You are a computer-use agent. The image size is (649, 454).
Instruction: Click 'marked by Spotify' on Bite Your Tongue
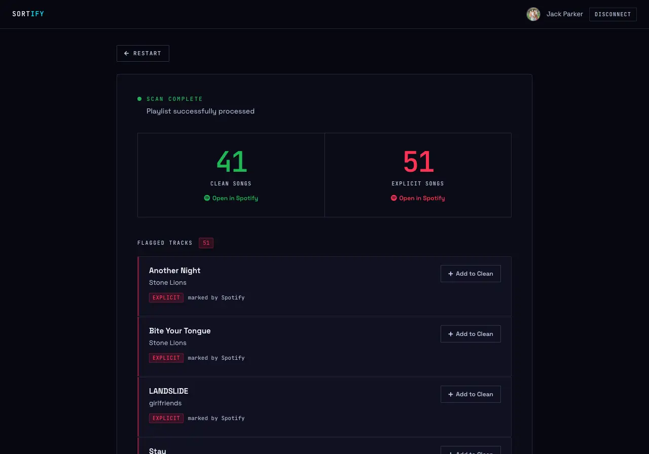217,358
